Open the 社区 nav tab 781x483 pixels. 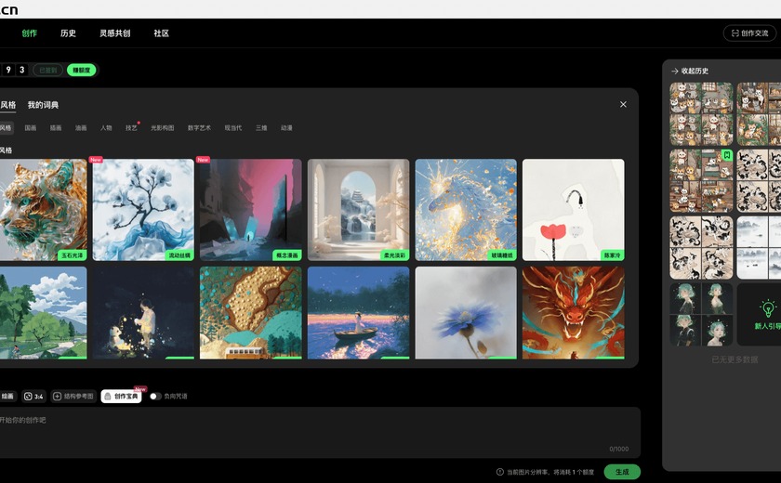pyautogui.click(x=162, y=33)
